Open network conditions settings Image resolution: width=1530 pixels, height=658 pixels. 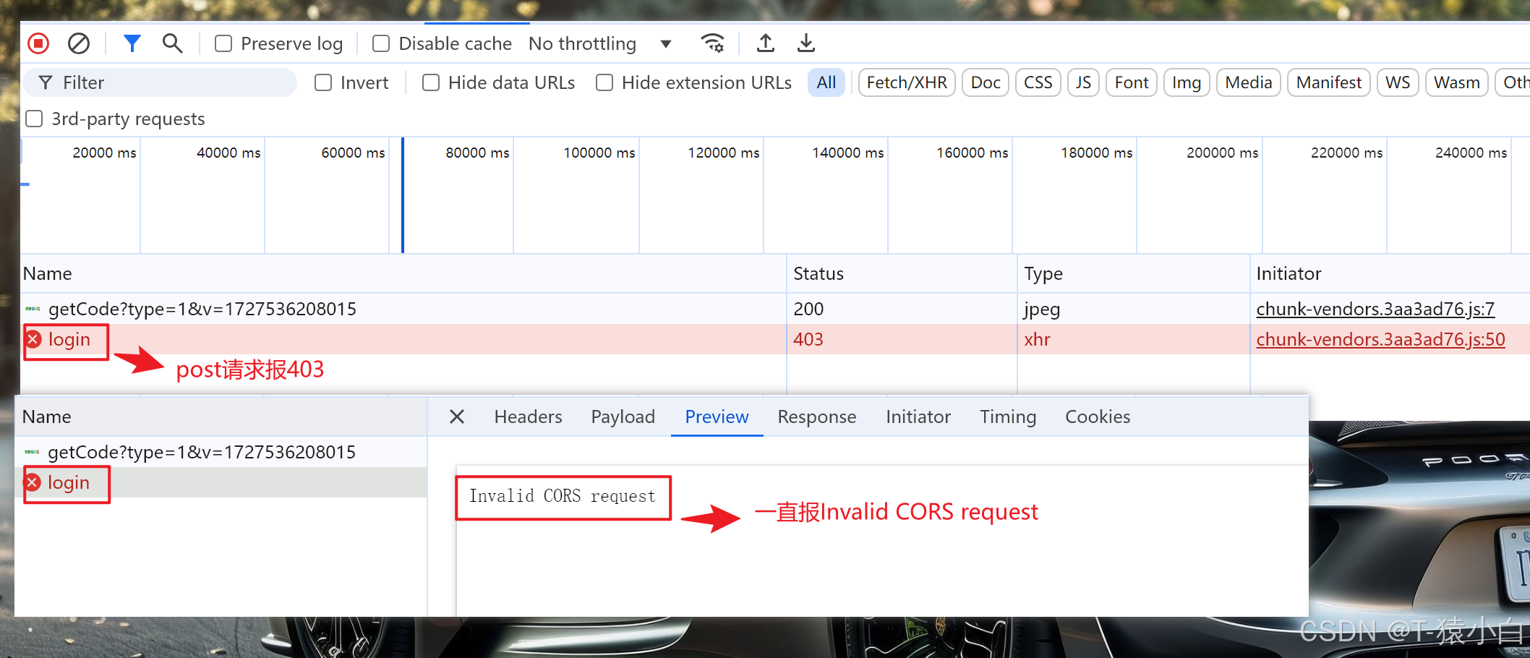coord(713,43)
